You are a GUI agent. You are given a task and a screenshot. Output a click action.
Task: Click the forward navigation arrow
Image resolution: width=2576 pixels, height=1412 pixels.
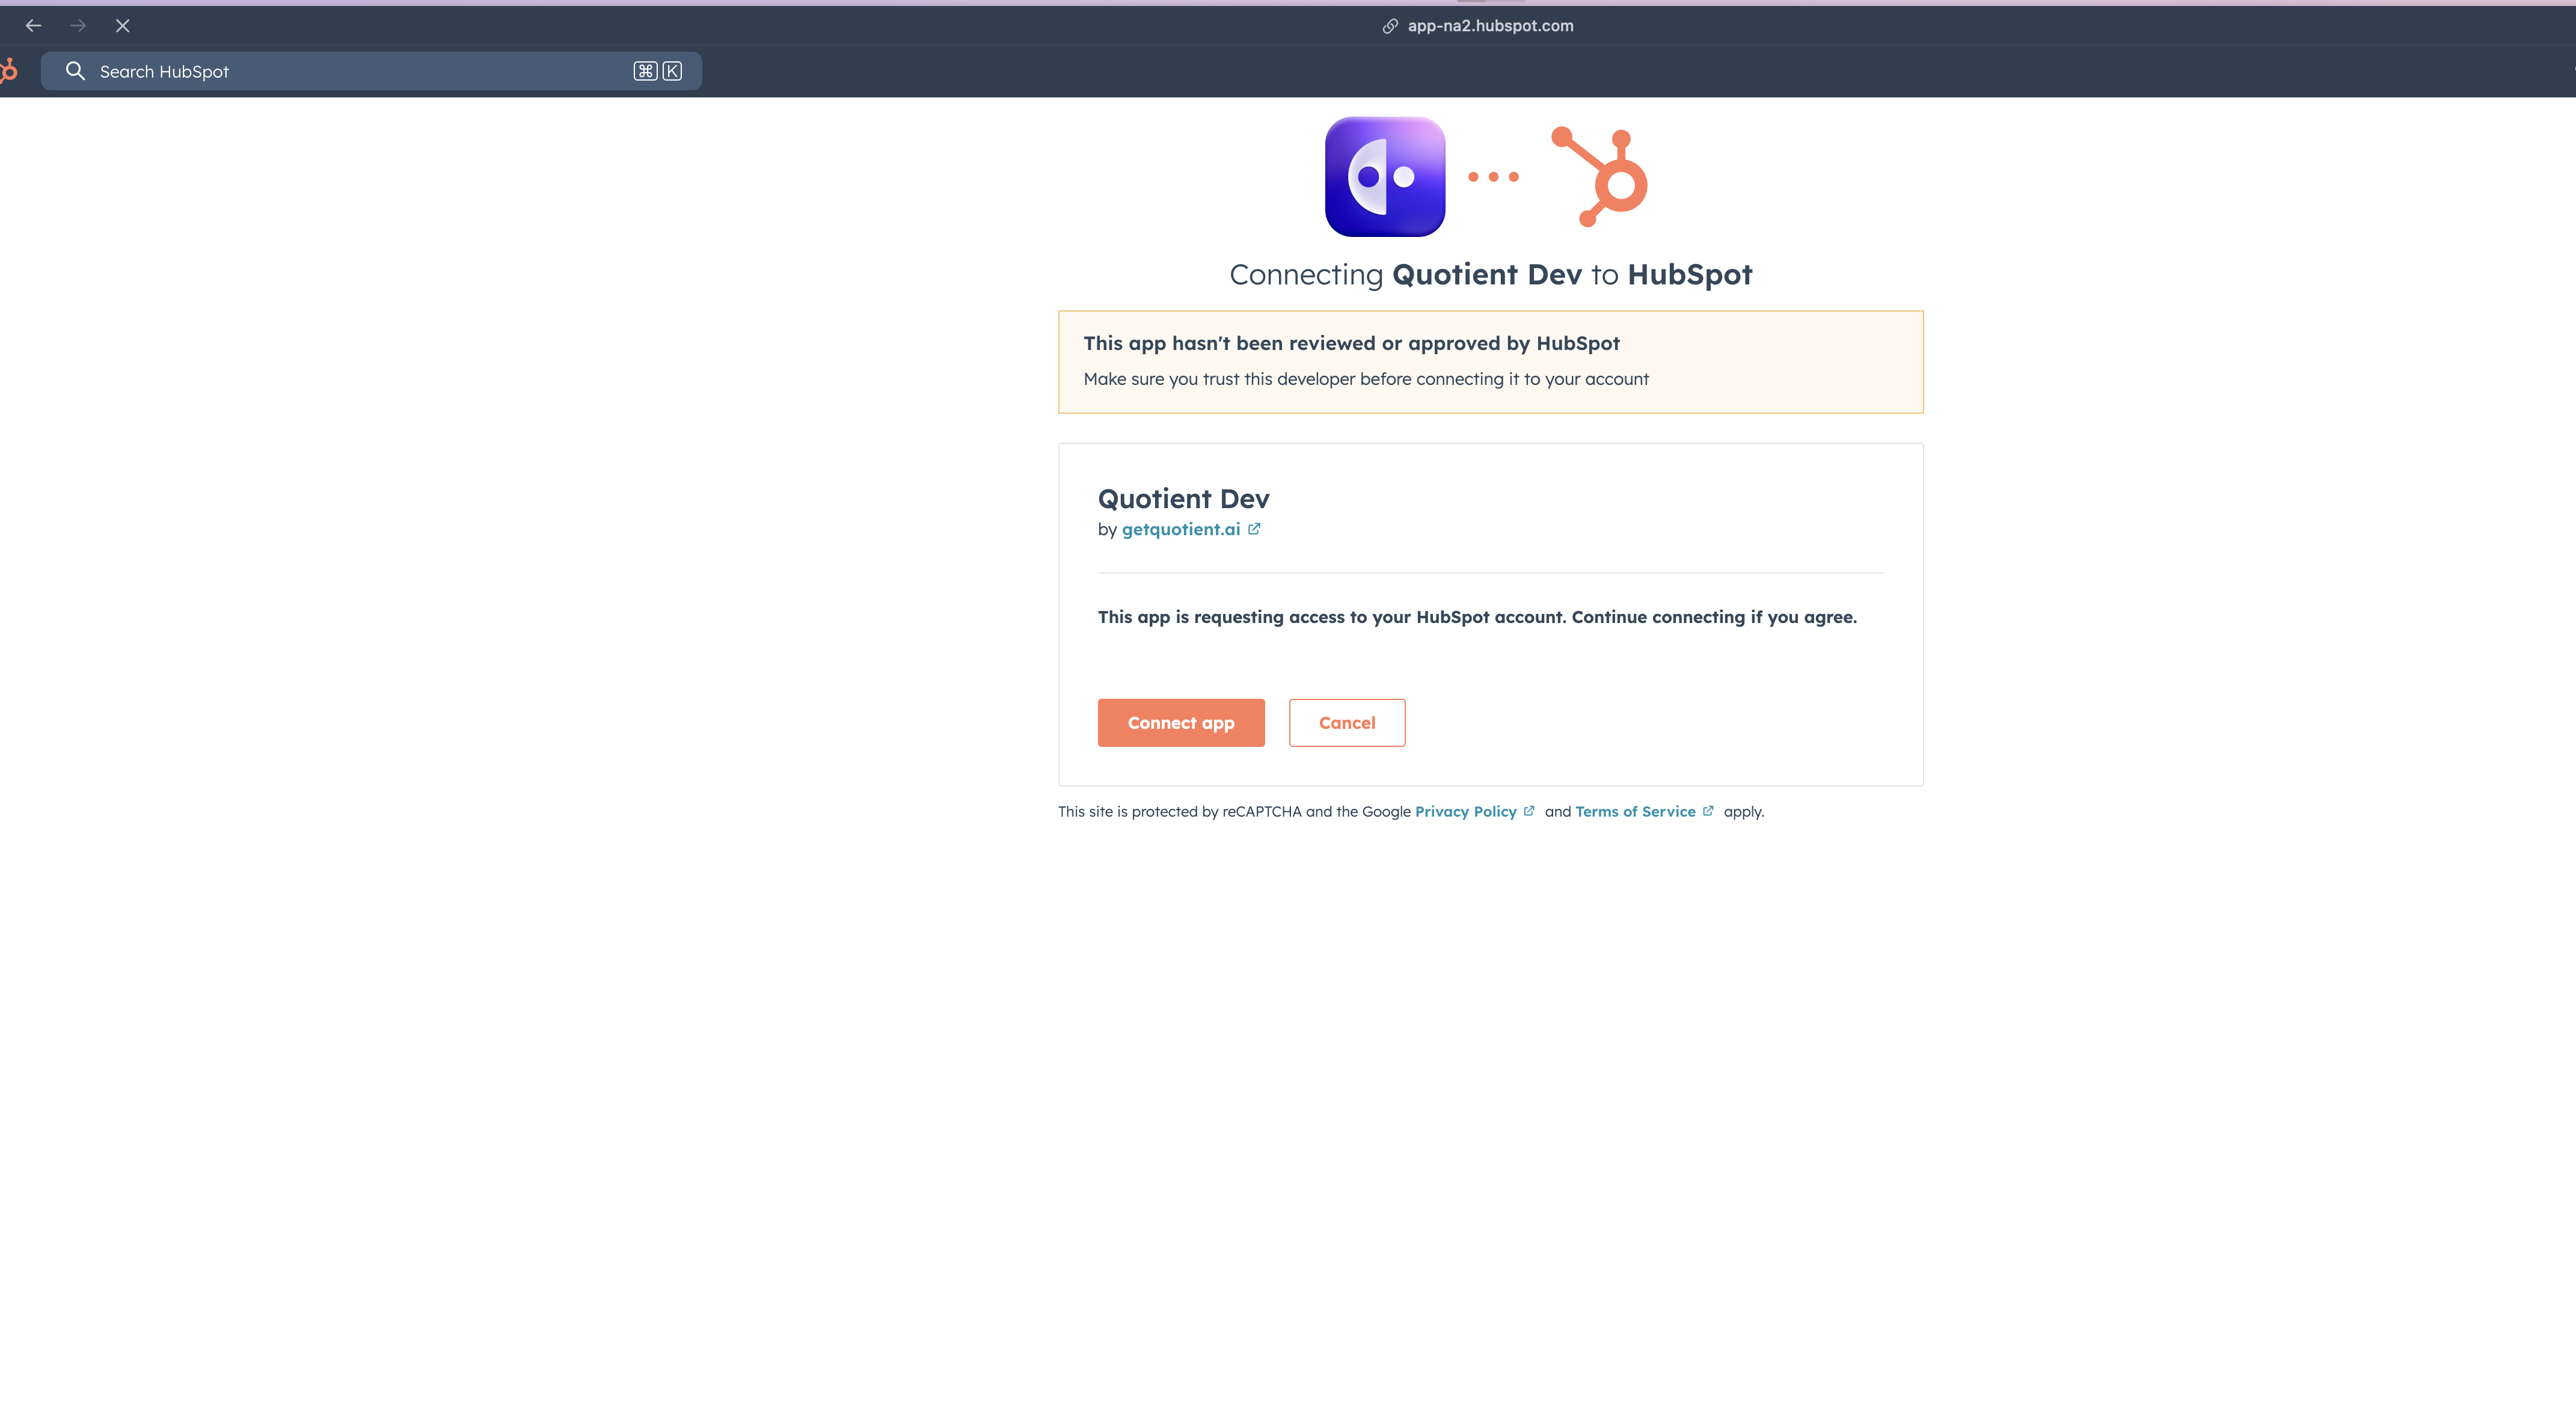point(78,26)
